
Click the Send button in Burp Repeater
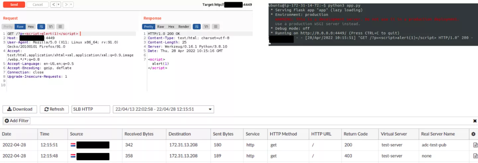14,5
